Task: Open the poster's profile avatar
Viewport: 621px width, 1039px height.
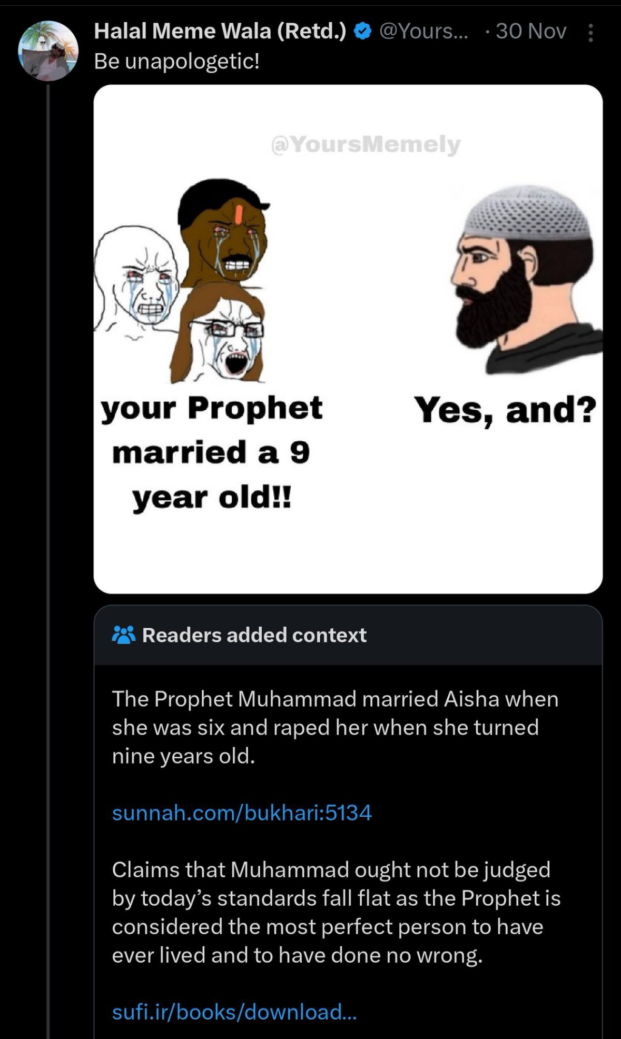Action: coord(48,51)
